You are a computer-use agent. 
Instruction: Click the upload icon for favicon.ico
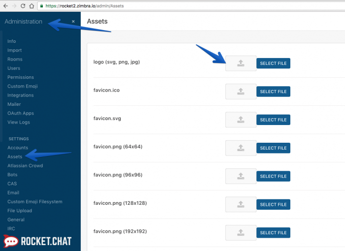pyautogui.click(x=241, y=92)
